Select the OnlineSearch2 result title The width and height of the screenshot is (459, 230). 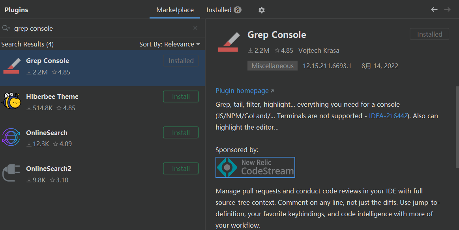49,169
